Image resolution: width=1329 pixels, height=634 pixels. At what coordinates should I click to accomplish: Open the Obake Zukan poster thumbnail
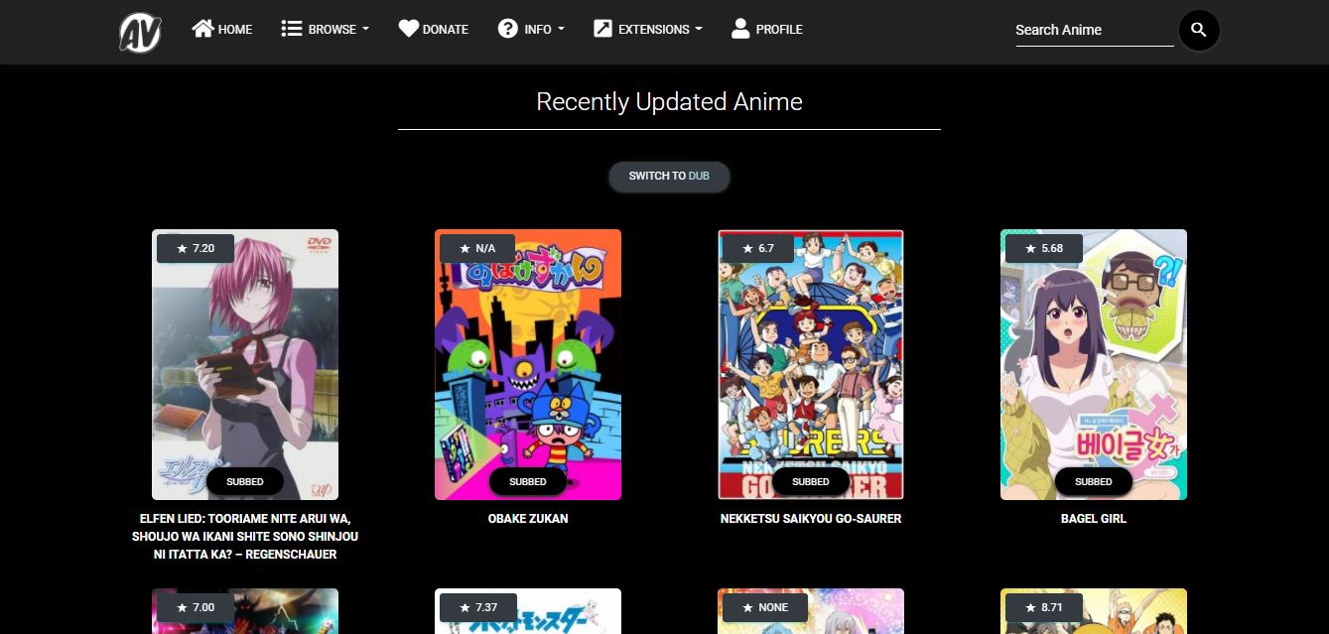point(528,364)
